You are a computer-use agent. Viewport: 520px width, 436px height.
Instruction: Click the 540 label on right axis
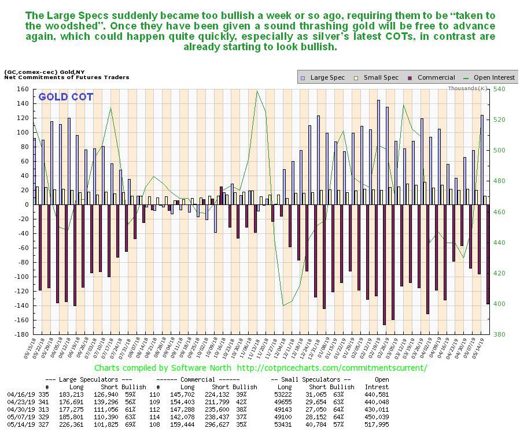pos(497,89)
